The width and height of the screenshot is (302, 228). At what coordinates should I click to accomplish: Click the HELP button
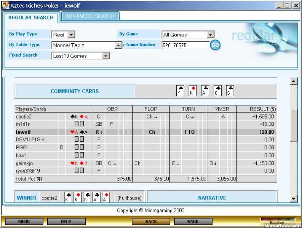[x=66, y=221]
